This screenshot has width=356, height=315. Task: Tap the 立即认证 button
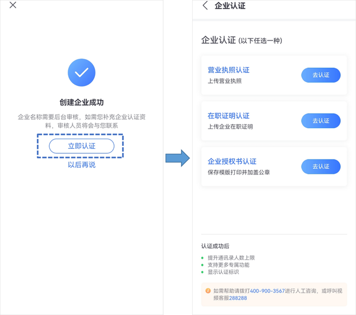(x=81, y=146)
